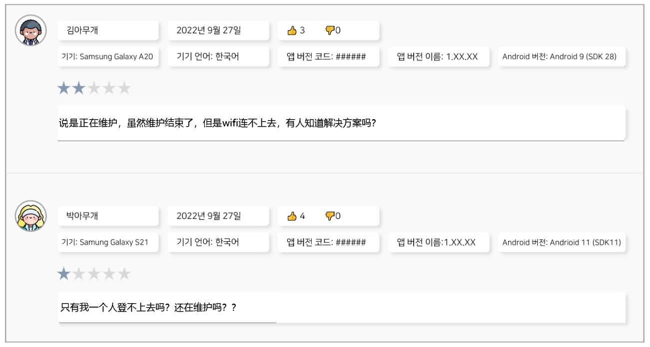Click the Samung Galaxy S21 device tag

tap(107, 242)
